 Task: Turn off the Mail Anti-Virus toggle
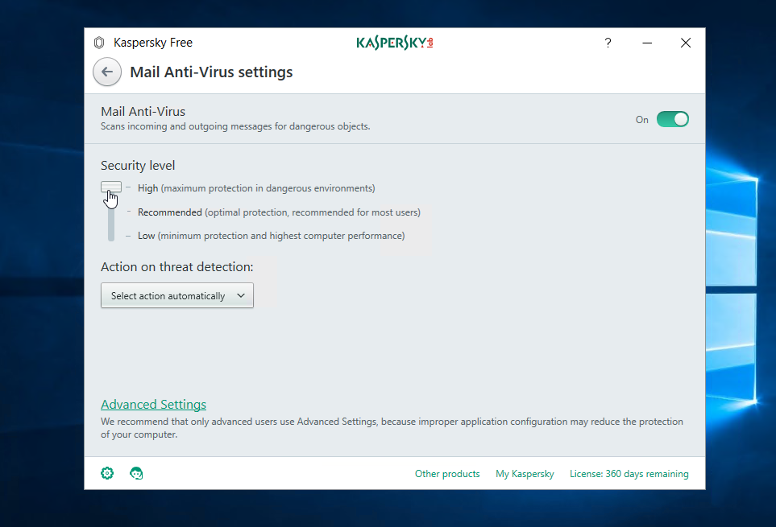click(673, 120)
